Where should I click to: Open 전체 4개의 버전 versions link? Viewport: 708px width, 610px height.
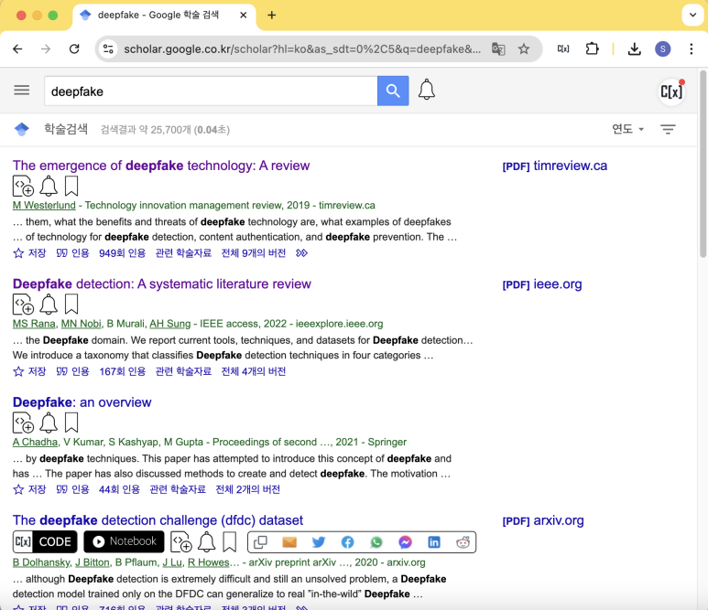(254, 371)
